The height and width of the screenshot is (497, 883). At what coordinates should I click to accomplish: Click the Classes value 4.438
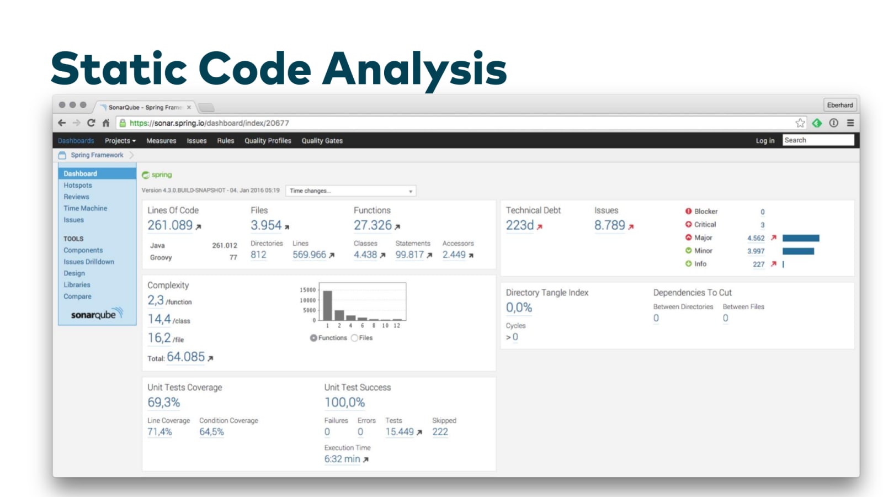click(365, 255)
